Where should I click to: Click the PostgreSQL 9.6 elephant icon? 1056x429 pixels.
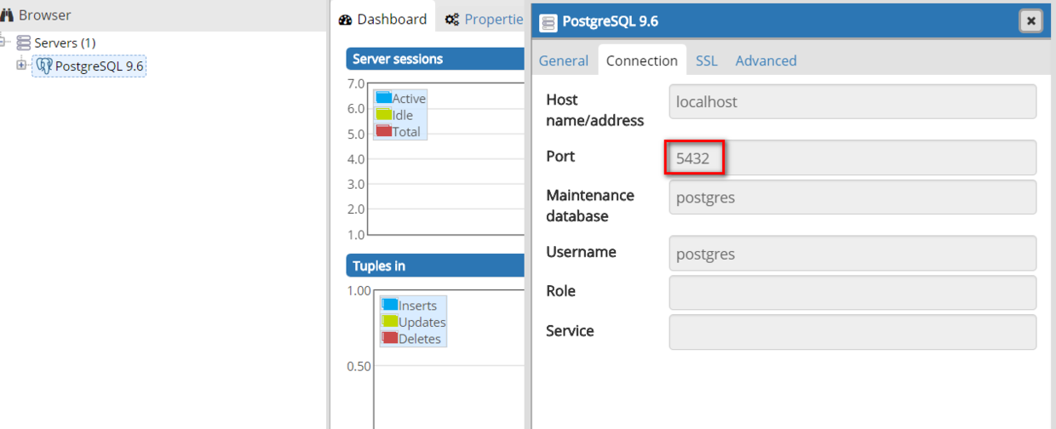tap(44, 66)
